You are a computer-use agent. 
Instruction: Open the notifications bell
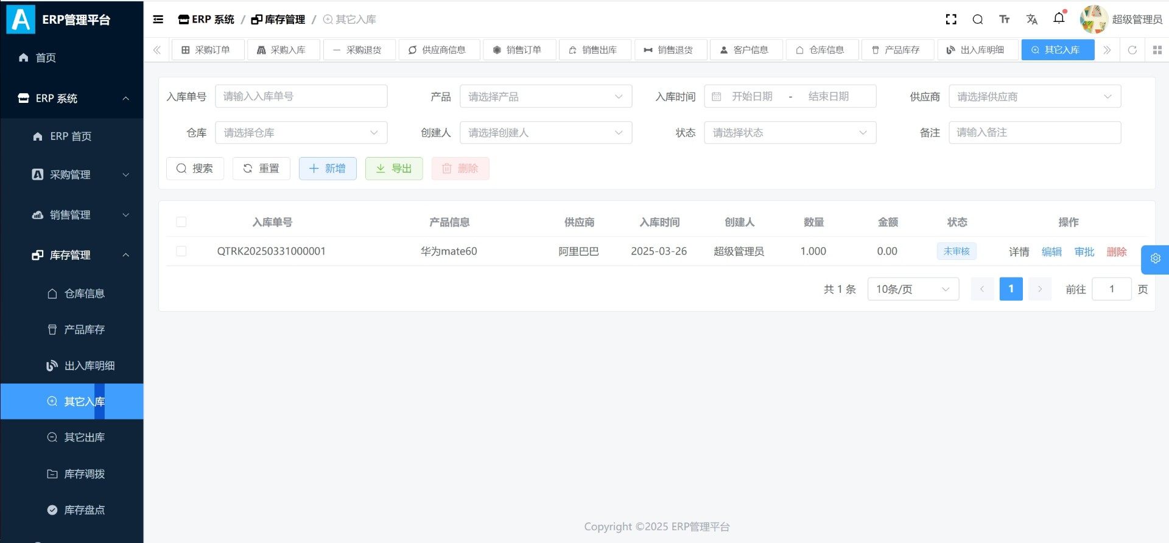click(1059, 18)
